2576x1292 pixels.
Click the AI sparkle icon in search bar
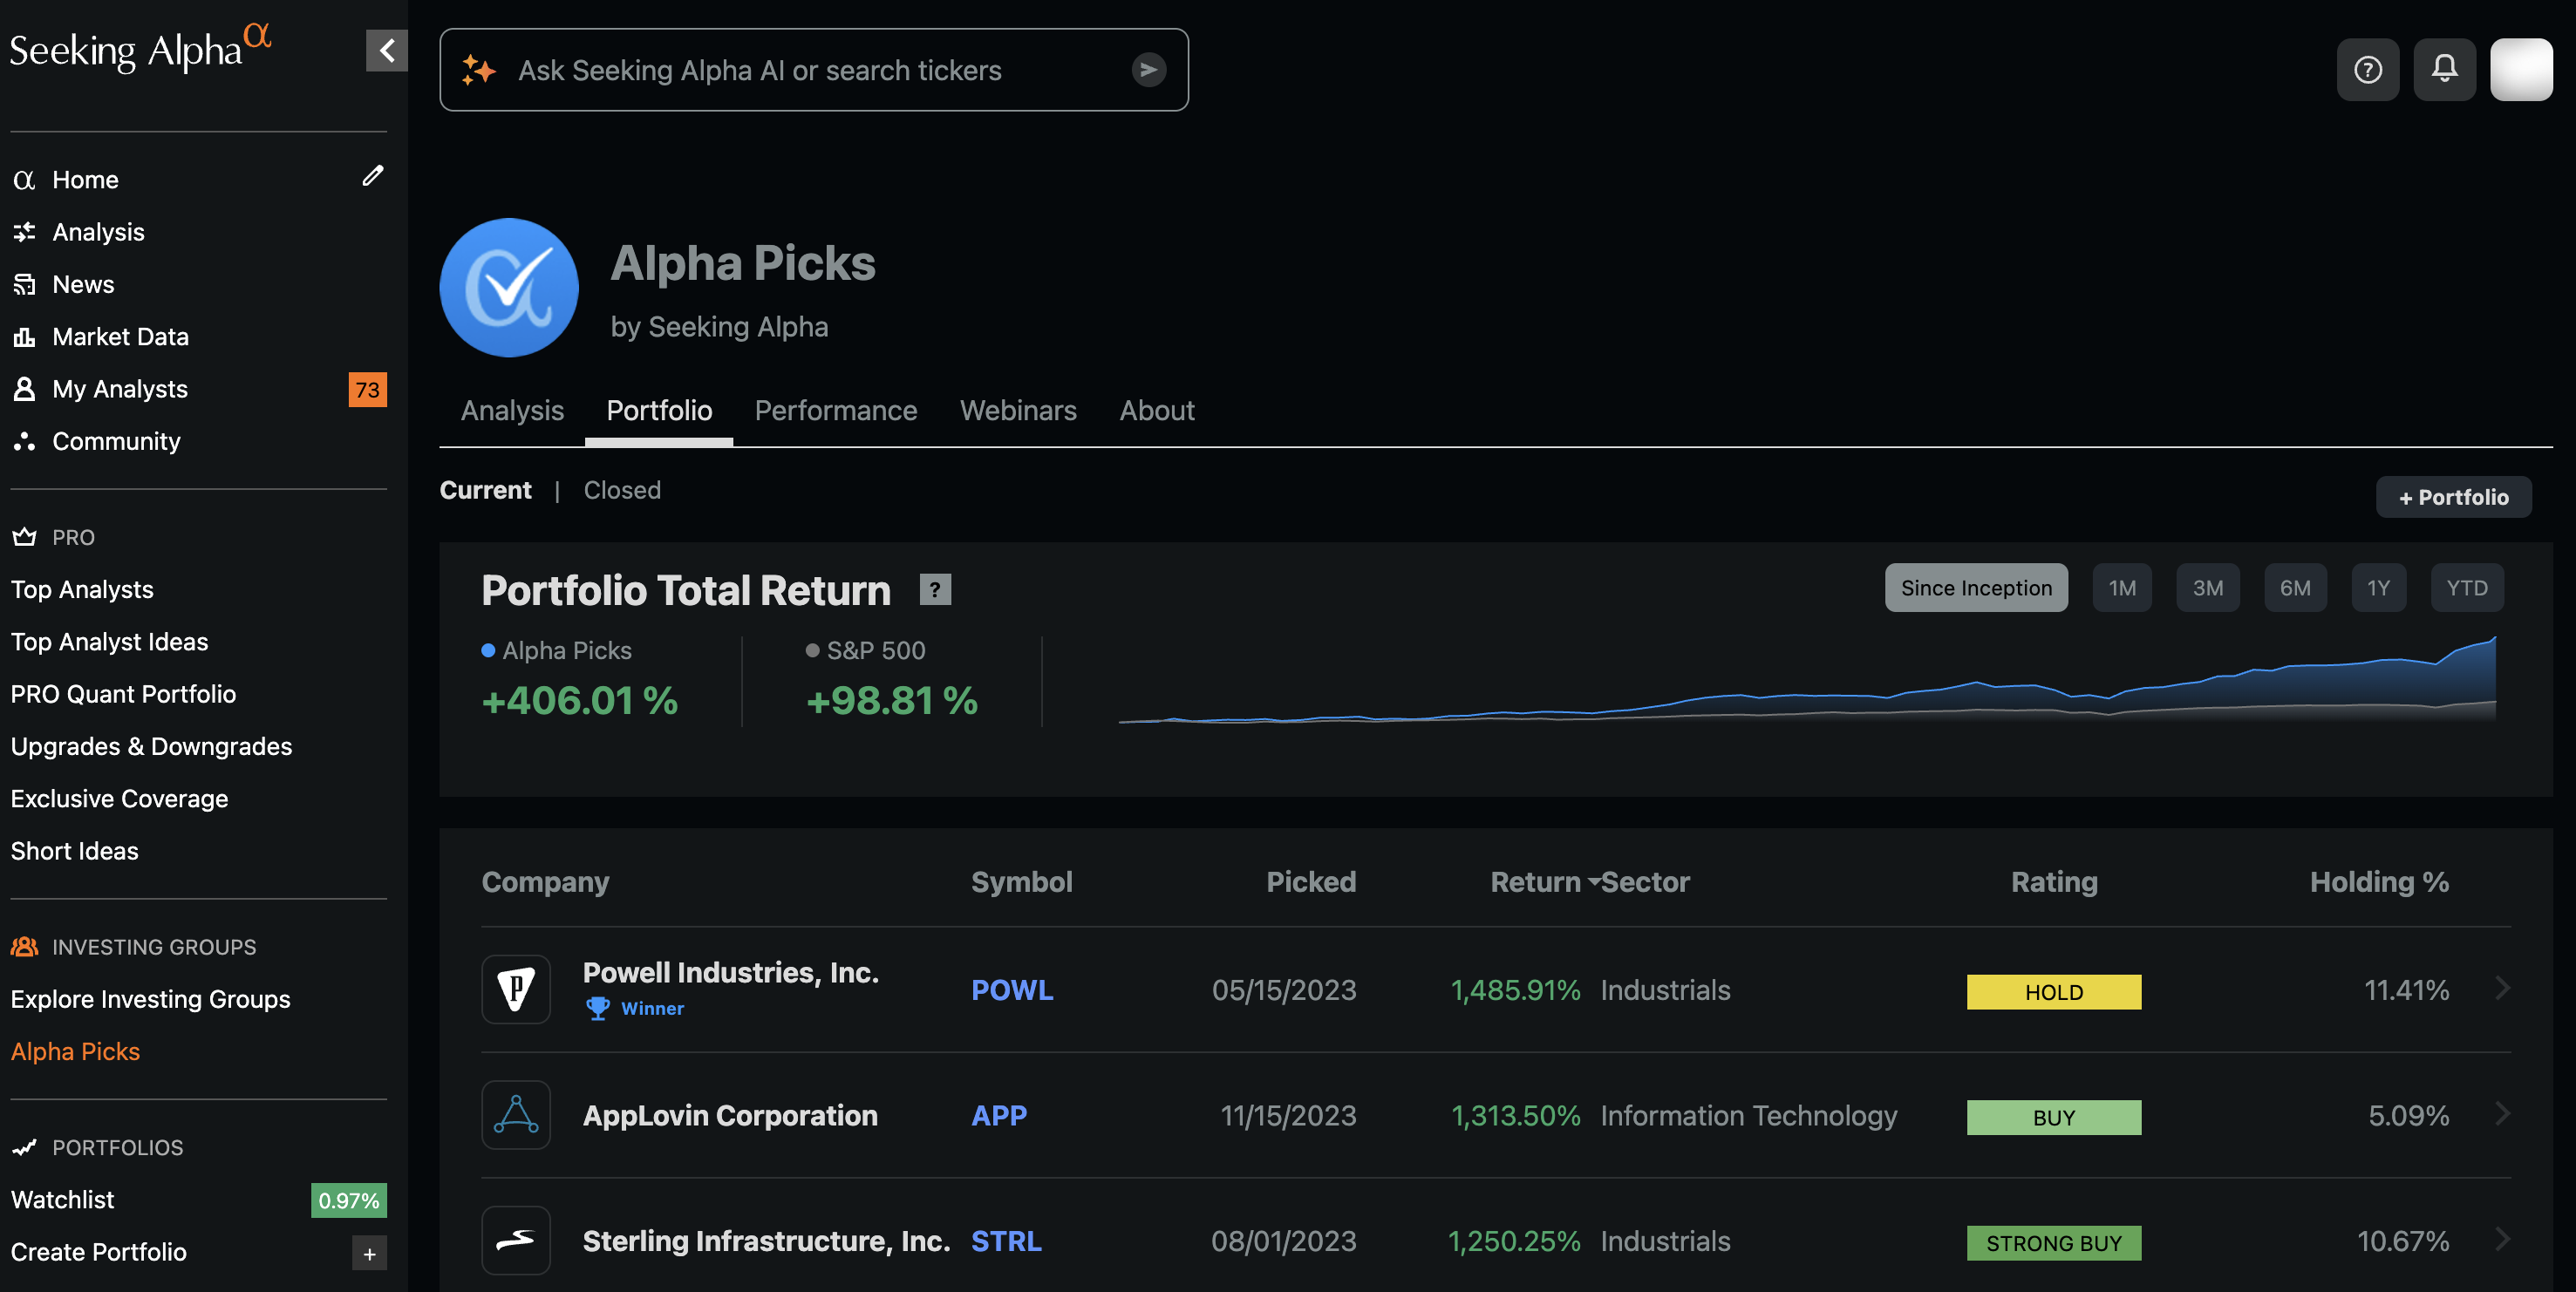coord(478,70)
